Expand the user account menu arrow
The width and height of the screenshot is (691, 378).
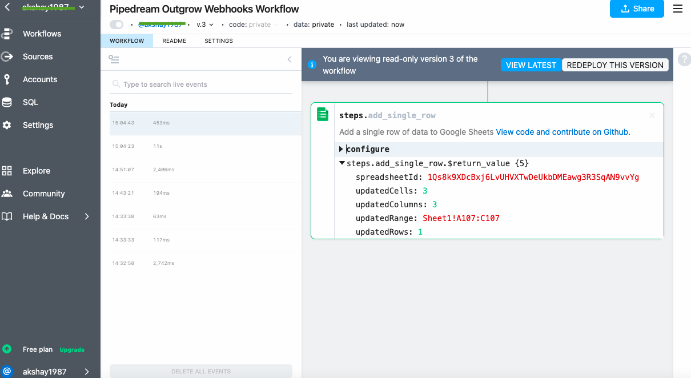click(87, 372)
